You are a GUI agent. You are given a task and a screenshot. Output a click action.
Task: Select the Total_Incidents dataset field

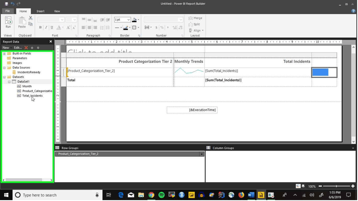(x=33, y=95)
